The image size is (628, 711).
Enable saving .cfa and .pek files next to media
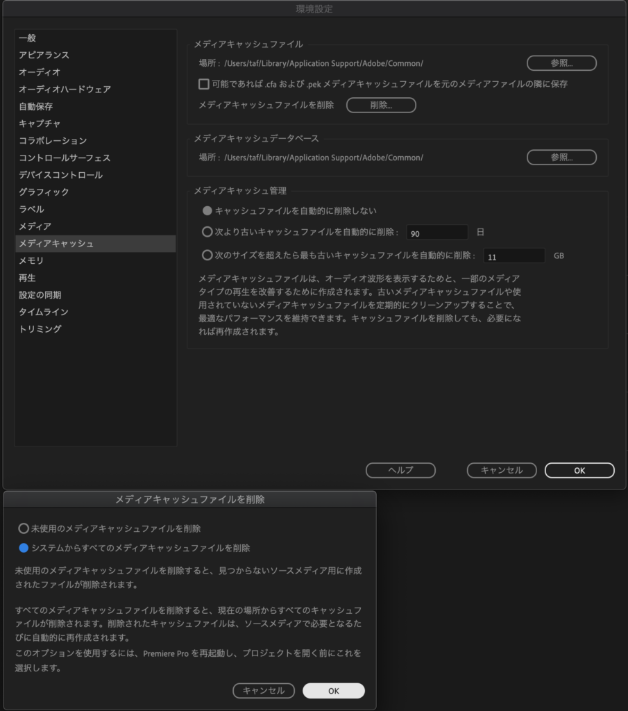click(x=204, y=84)
